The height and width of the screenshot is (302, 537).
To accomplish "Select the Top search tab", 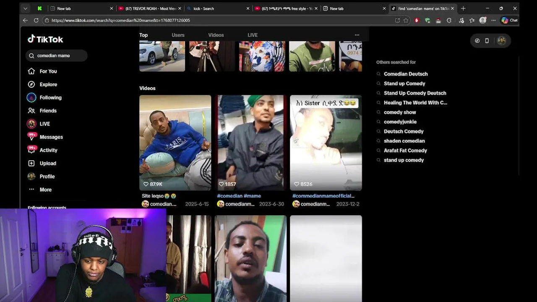I will 143,35.
